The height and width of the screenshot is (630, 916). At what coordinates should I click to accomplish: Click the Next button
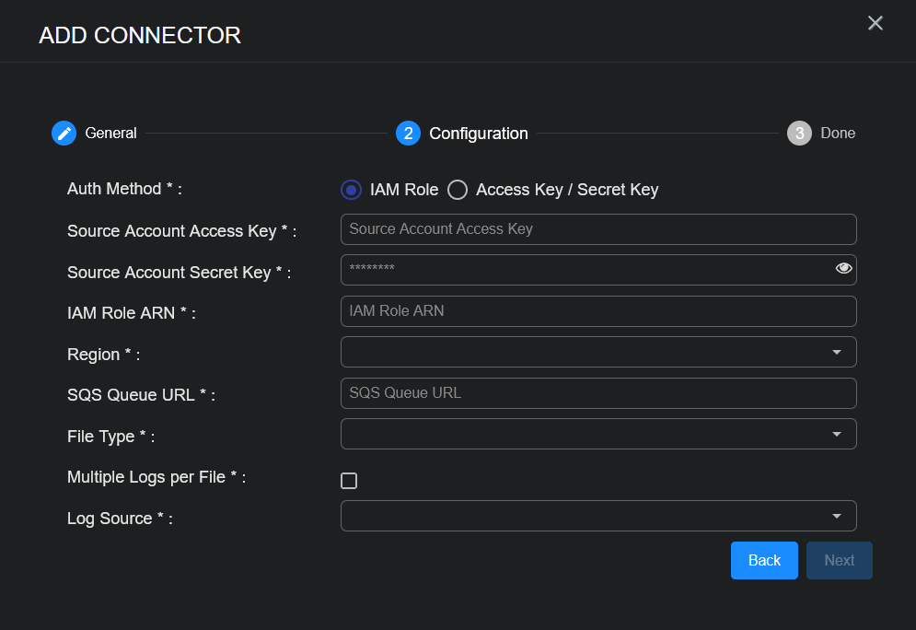[x=839, y=560]
